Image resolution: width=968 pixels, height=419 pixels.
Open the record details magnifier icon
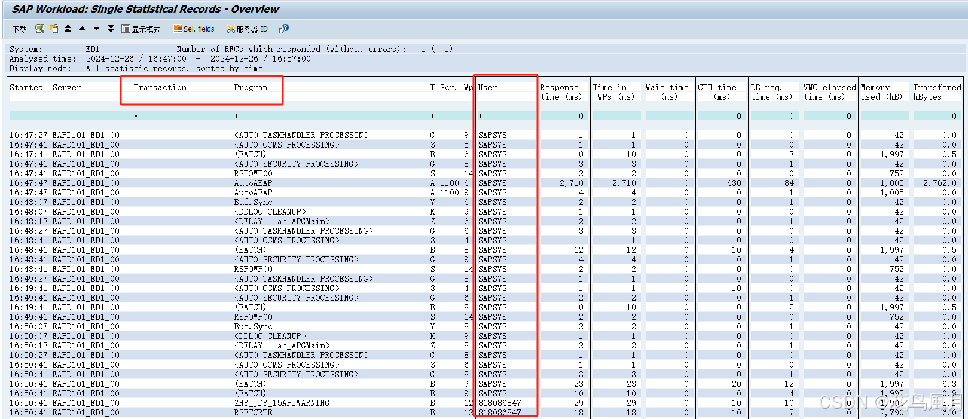[39, 28]
